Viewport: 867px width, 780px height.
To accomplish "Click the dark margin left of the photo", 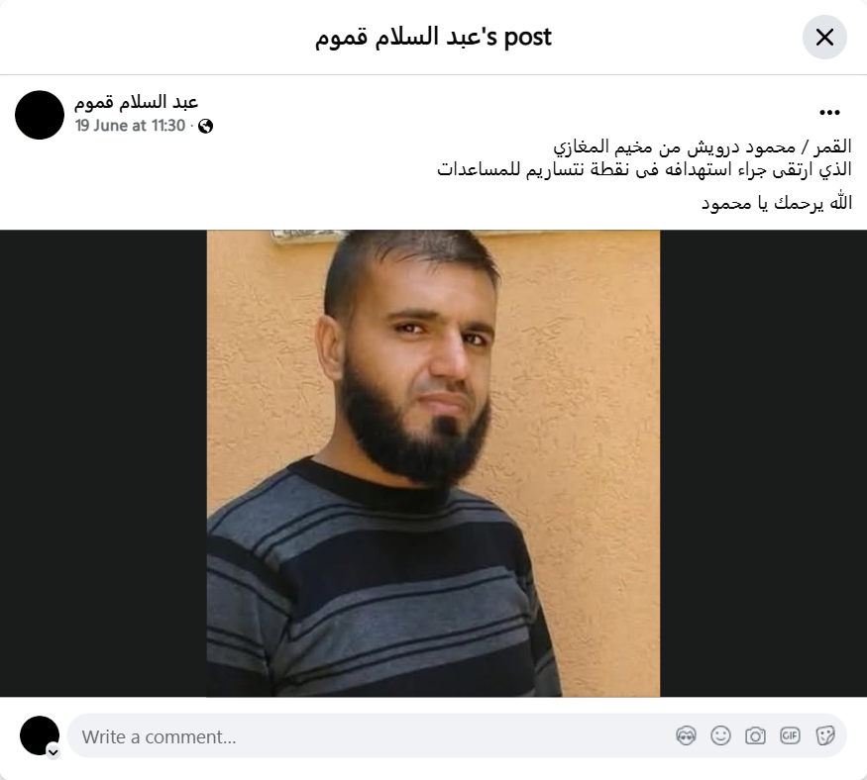I will (x=103, y=463).
